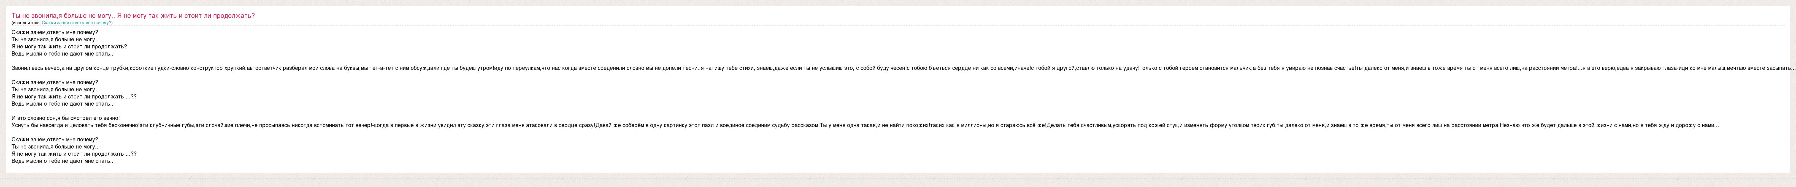Screen dimensions: 1796x187
Task: Click 'Ты не звонила' line in first chorus
Action: click(55, 40)
